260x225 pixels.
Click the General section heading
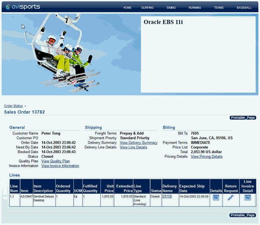click(x=17, y=127)
